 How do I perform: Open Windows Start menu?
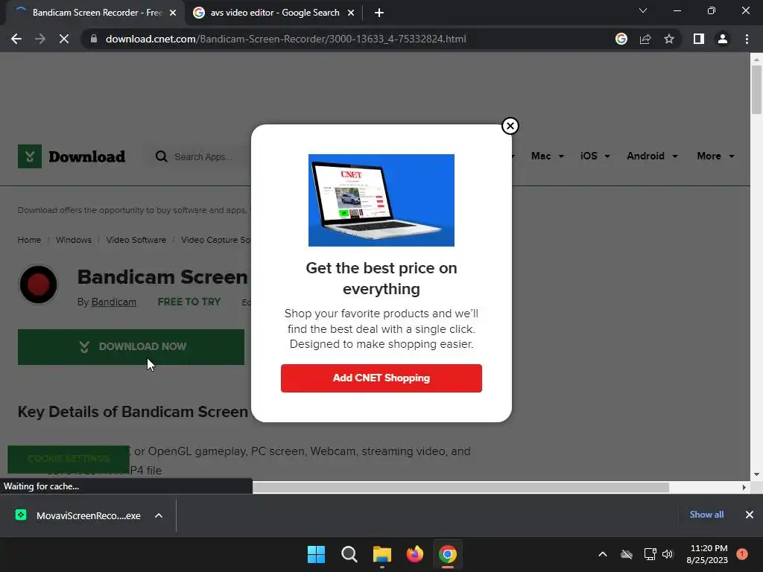pos(316,554)
